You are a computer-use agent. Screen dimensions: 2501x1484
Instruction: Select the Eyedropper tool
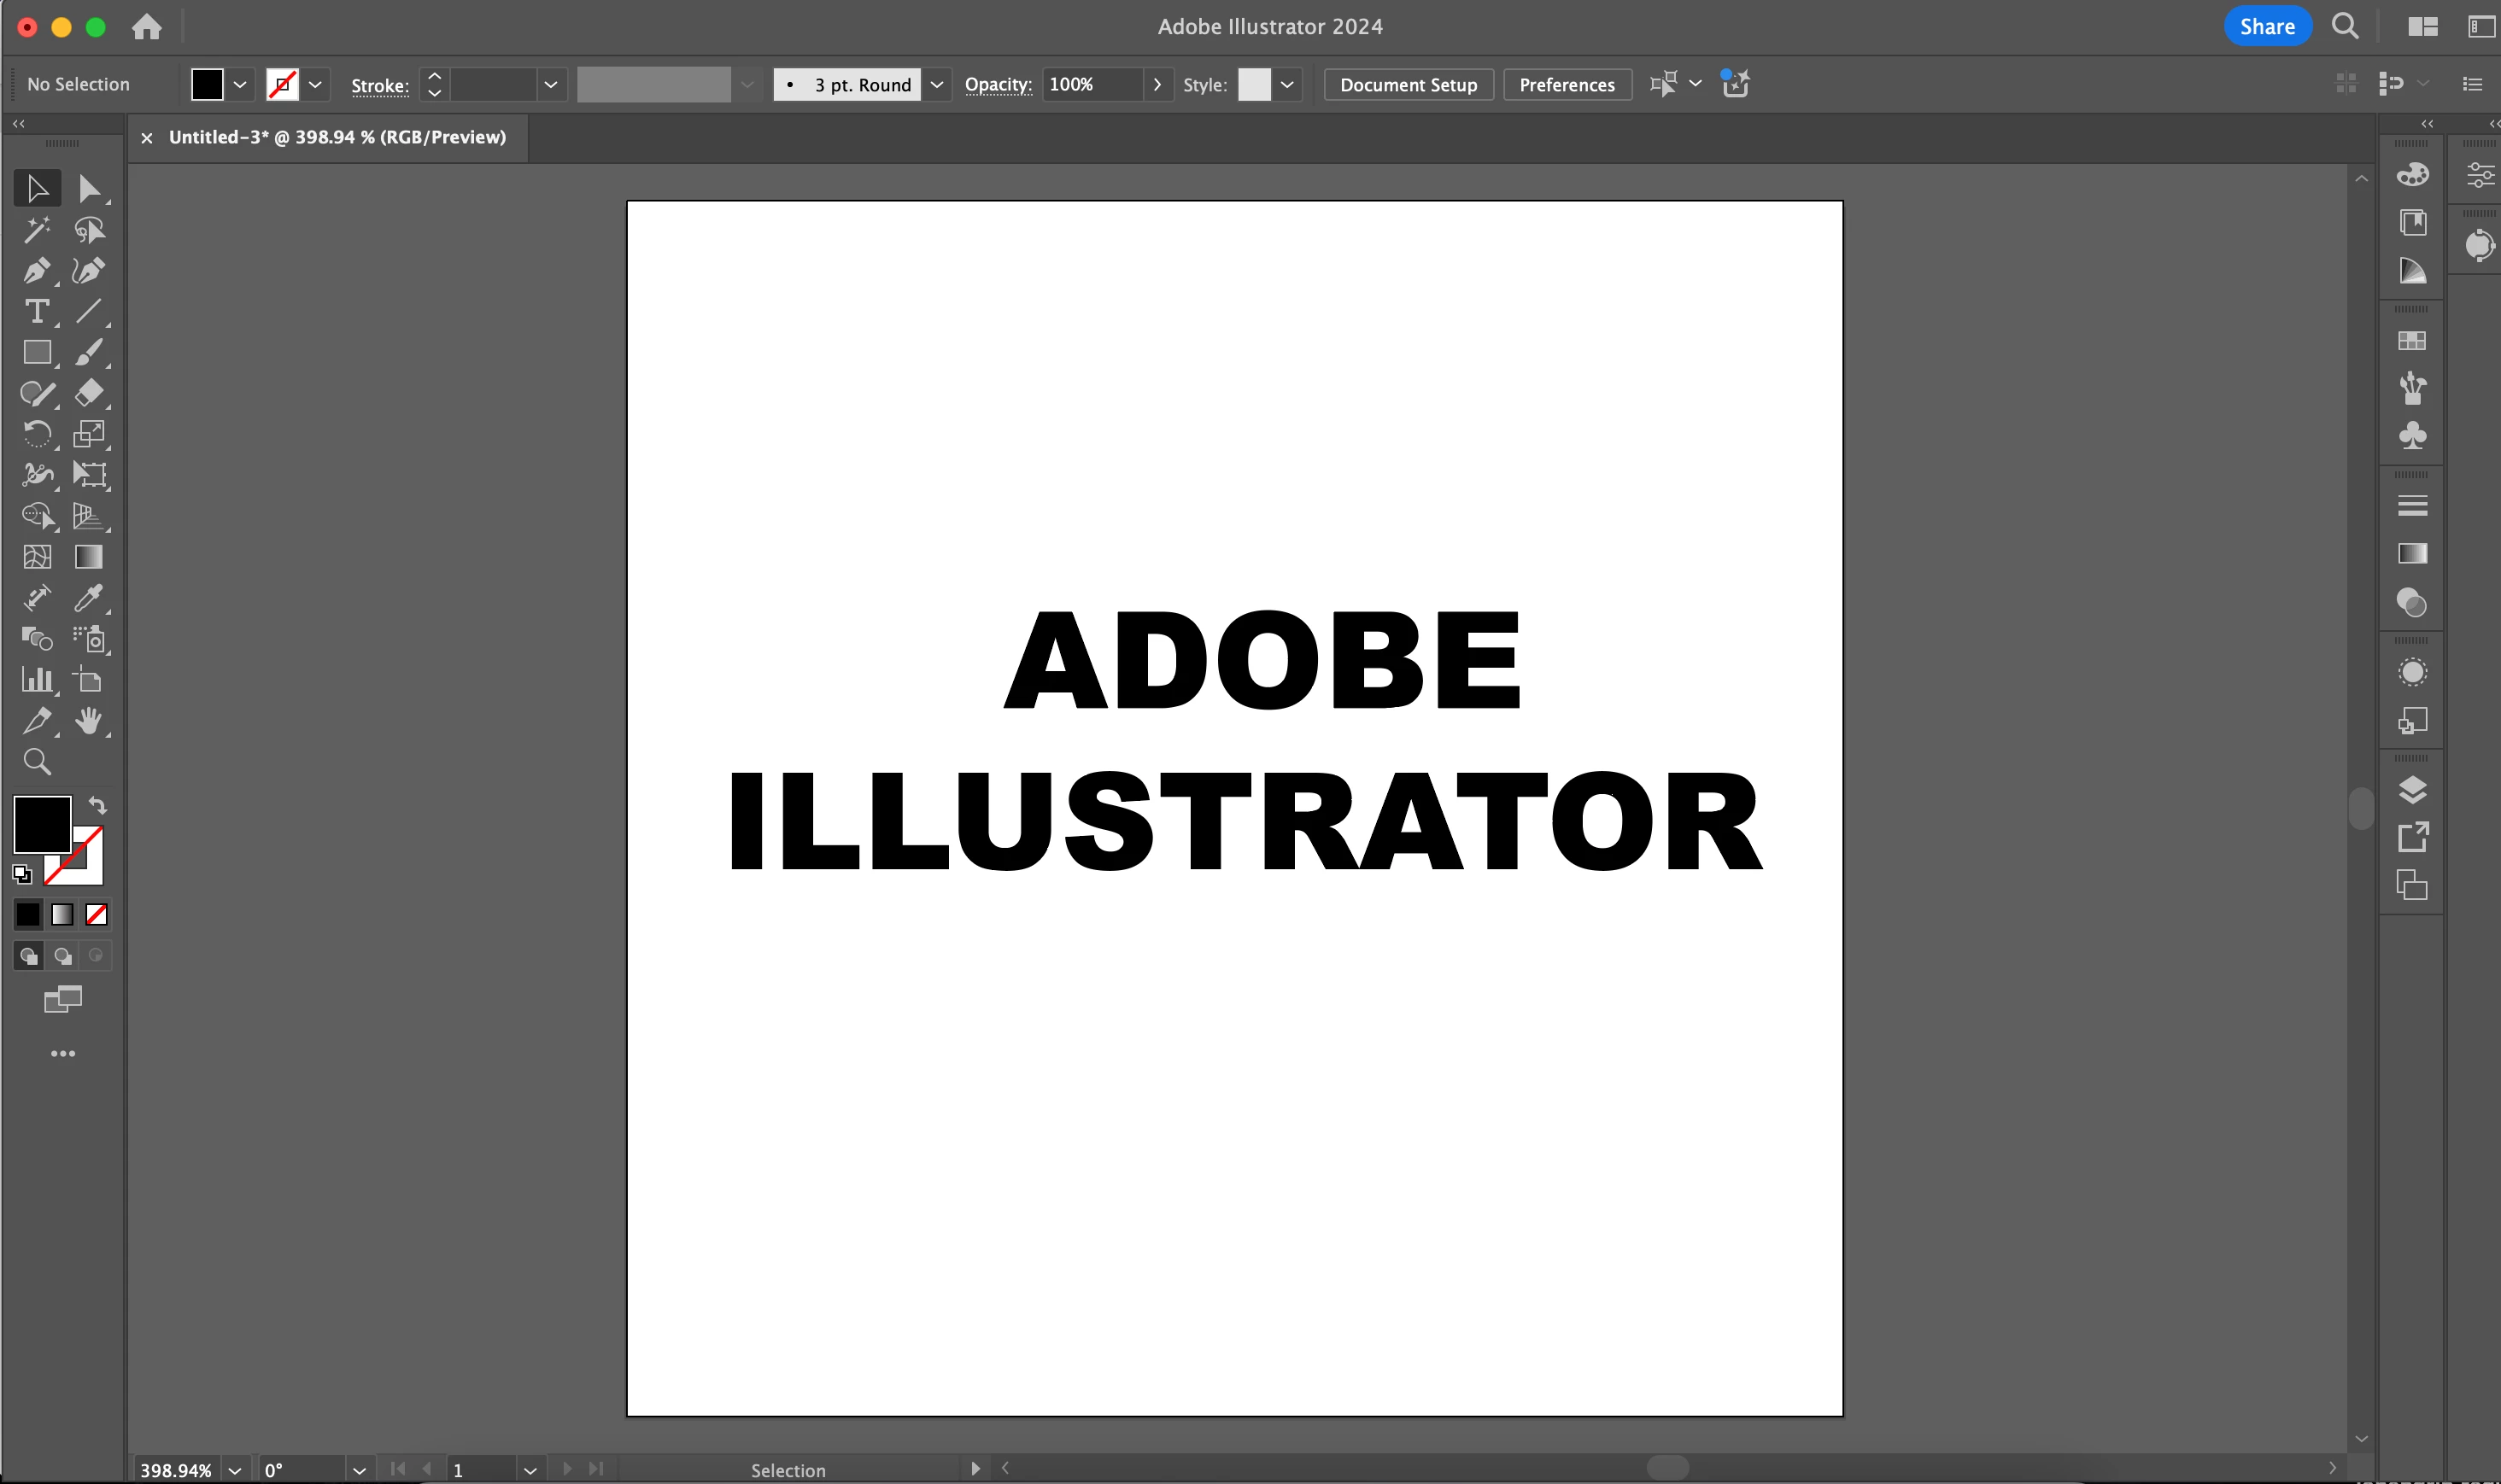click(88, 598)
